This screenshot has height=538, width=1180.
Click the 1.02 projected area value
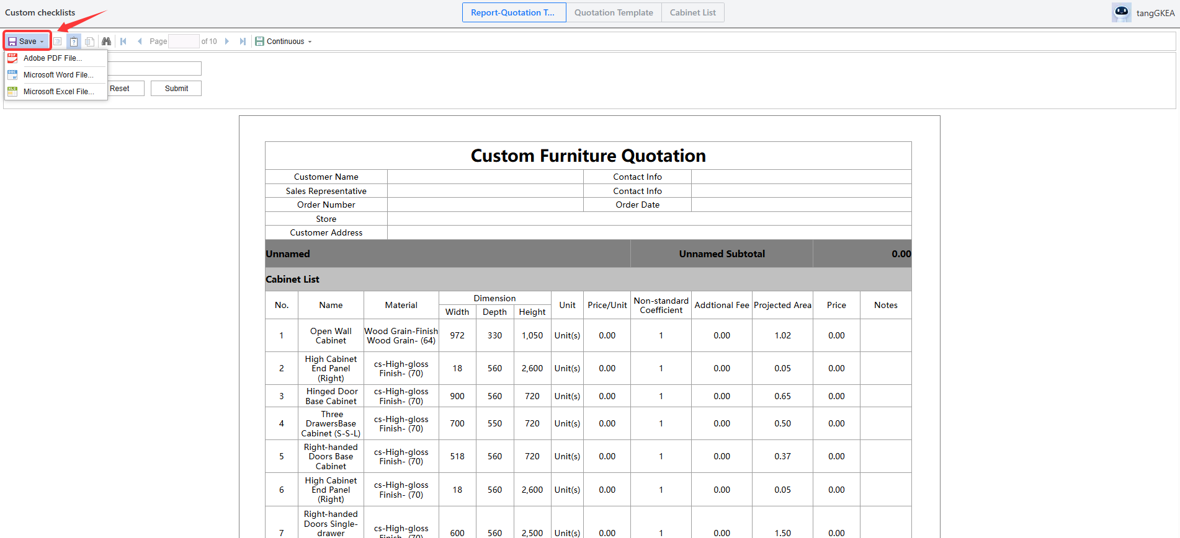click(782, 335)
